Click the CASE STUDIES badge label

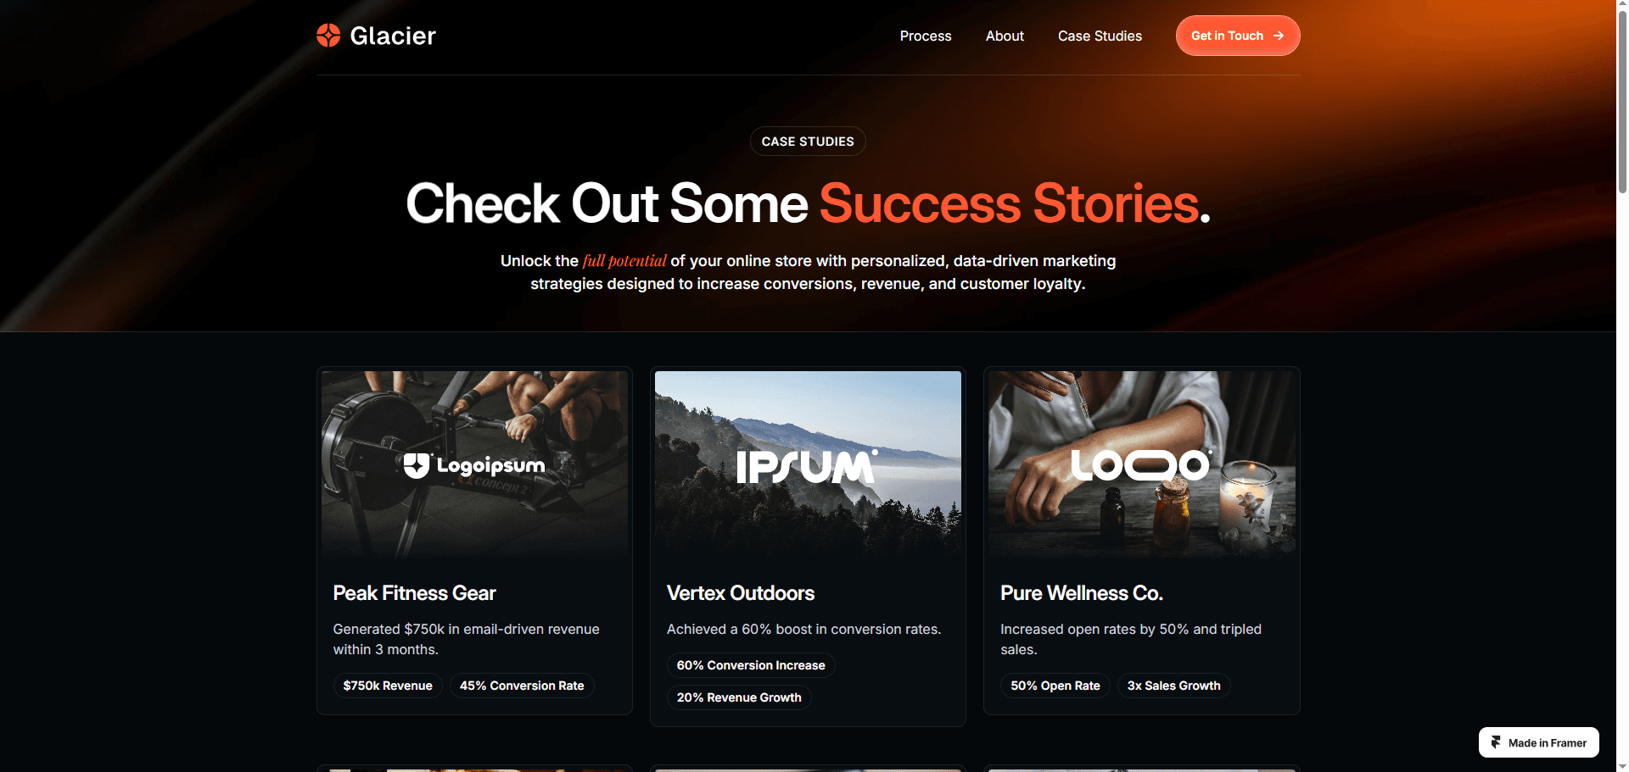point(808,142)
